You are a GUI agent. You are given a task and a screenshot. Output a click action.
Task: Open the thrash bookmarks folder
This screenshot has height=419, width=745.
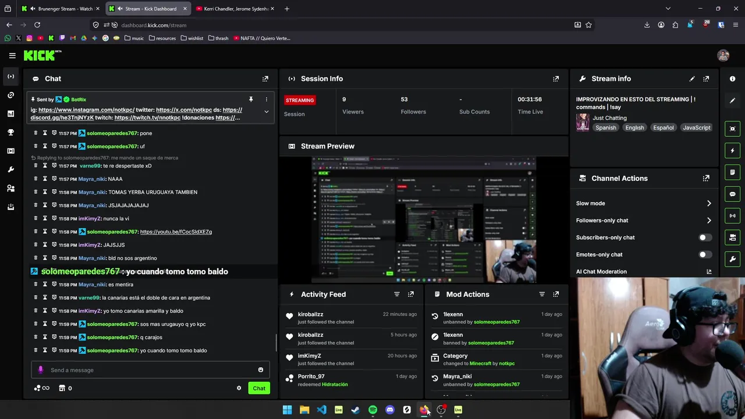click(x=218, y=38)
